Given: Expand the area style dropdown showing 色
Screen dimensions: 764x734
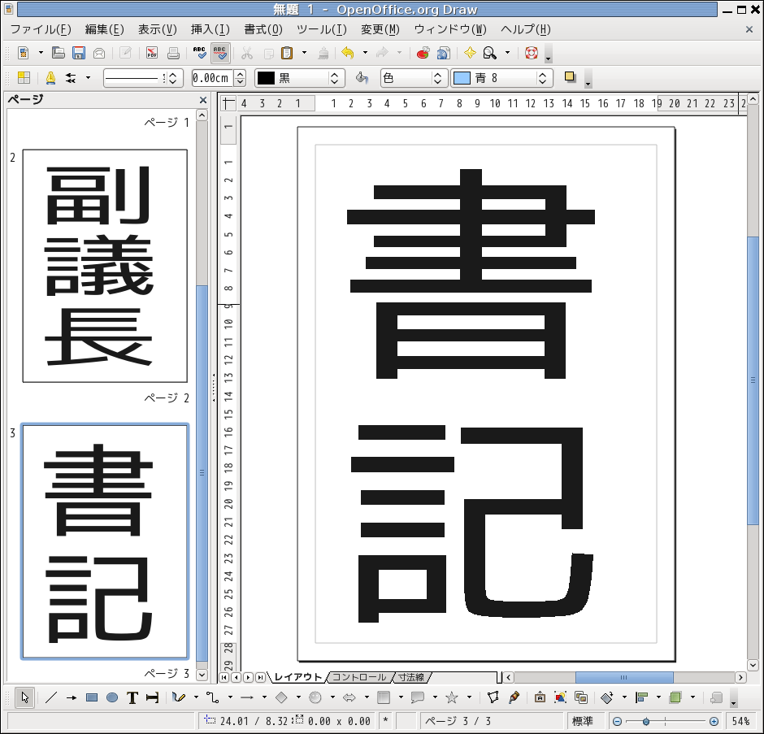Looking at the screenshot, I should (x=438, y=78).
